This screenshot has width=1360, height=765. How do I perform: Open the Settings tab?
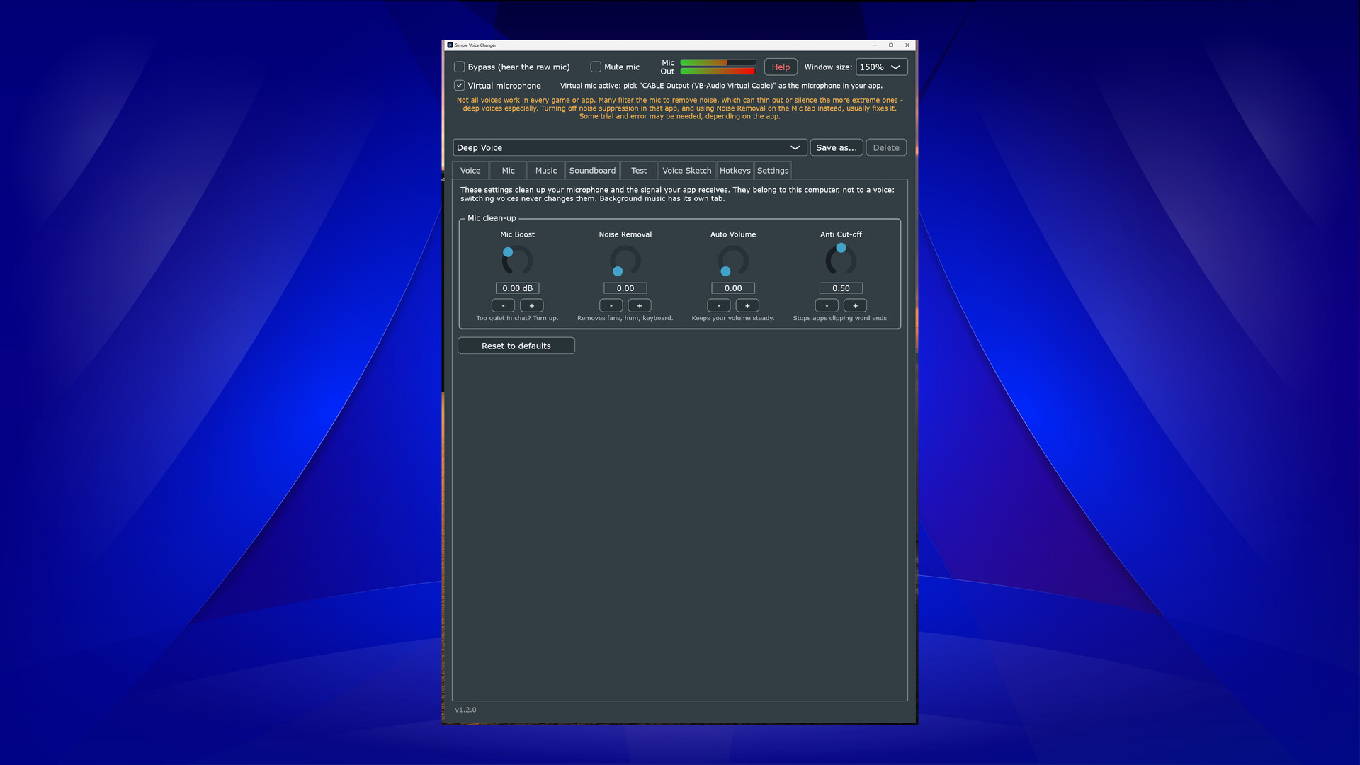[772, 171]
